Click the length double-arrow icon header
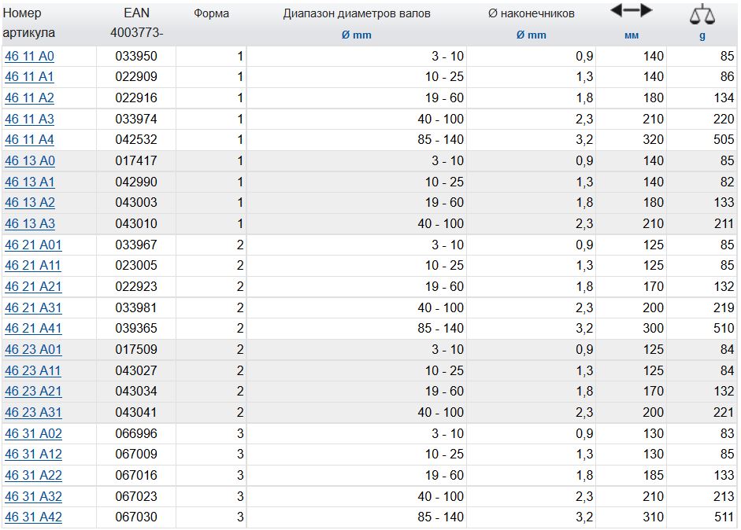This screenshot has width=741, height=530. pyautogui.click(x=632, y=11)
